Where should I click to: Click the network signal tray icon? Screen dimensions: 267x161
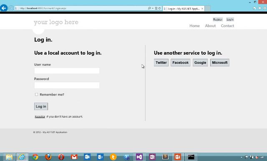tap(262, 157)
